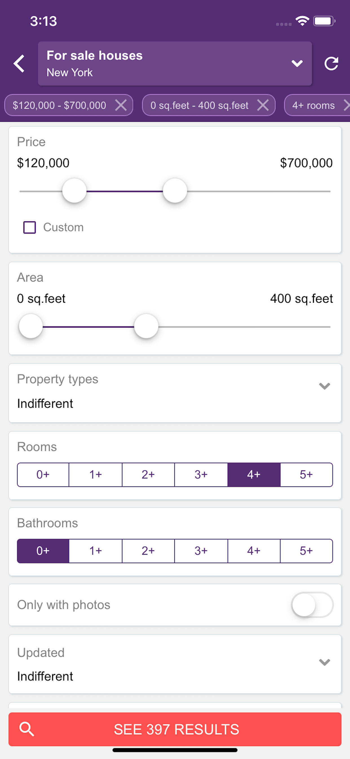This screenshot has width=350, height=759.
Task: Tap the 3:13 clock in the status bar
Action: click(43, 21)
